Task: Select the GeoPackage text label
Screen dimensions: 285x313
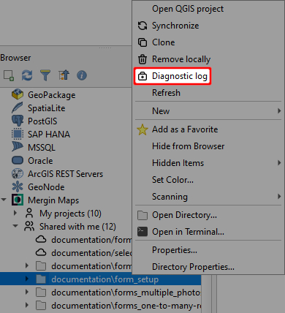Action: (52, 95)
